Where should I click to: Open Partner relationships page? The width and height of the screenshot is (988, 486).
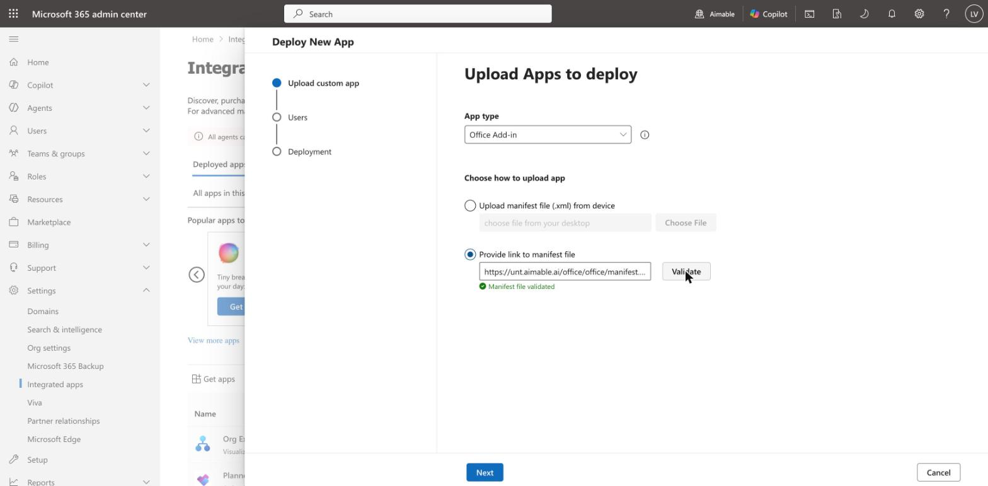(63, 421)
